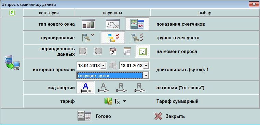Click the 'Тариф суммарный' label
260x125 pixels.
[177, 101]
